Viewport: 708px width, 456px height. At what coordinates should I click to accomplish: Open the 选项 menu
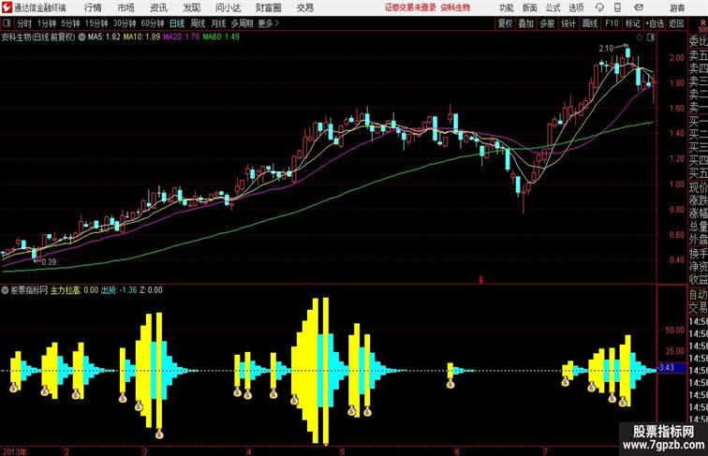coord(576,7)
